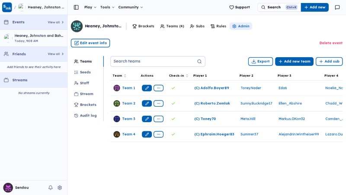Expand the Community menu
The width and height of the screenshot is (346, 195).
point(131,7)
